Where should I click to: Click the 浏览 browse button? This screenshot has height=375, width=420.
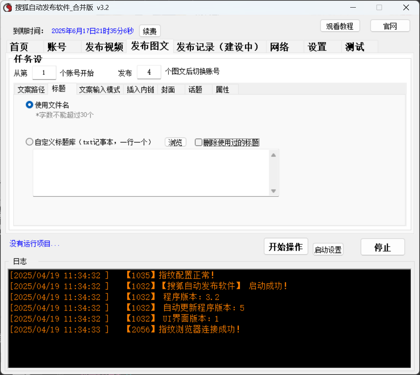175,142
